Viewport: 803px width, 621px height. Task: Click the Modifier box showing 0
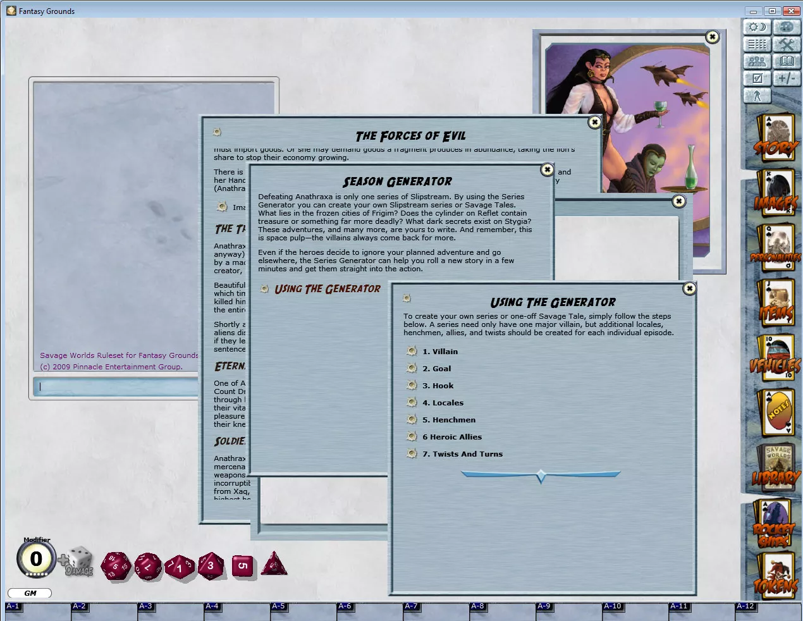36,559
